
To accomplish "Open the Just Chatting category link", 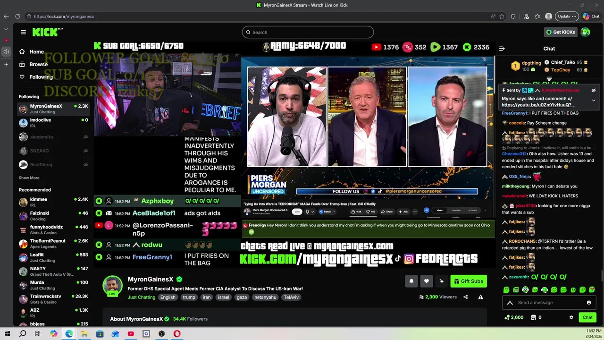I will click(x=141, y=297).
